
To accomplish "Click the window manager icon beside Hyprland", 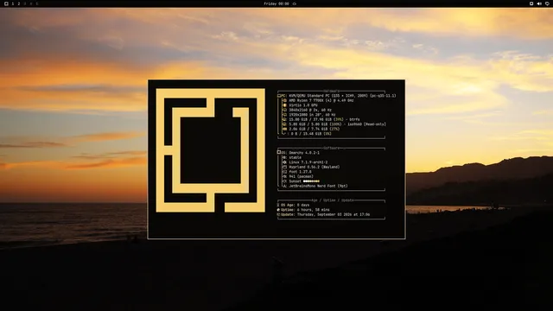I will 284,167.
